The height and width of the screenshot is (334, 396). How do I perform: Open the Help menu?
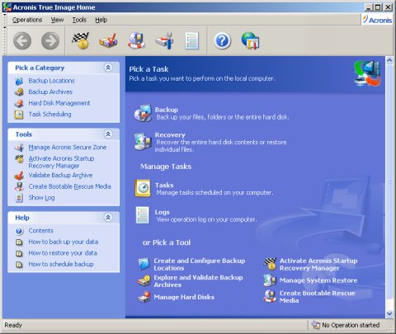(101, 20)
